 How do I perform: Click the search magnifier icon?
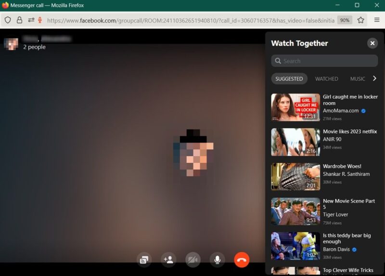click(x=278, y=61)
